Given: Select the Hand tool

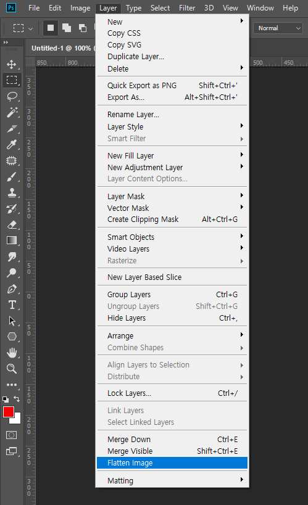Looking at the screenshot, I should click(12, 353).
